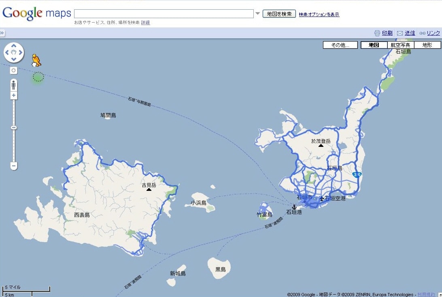This screenshot has width=442, height=297.
Task: Zoom in with the plus button
Action: point(14,96)
